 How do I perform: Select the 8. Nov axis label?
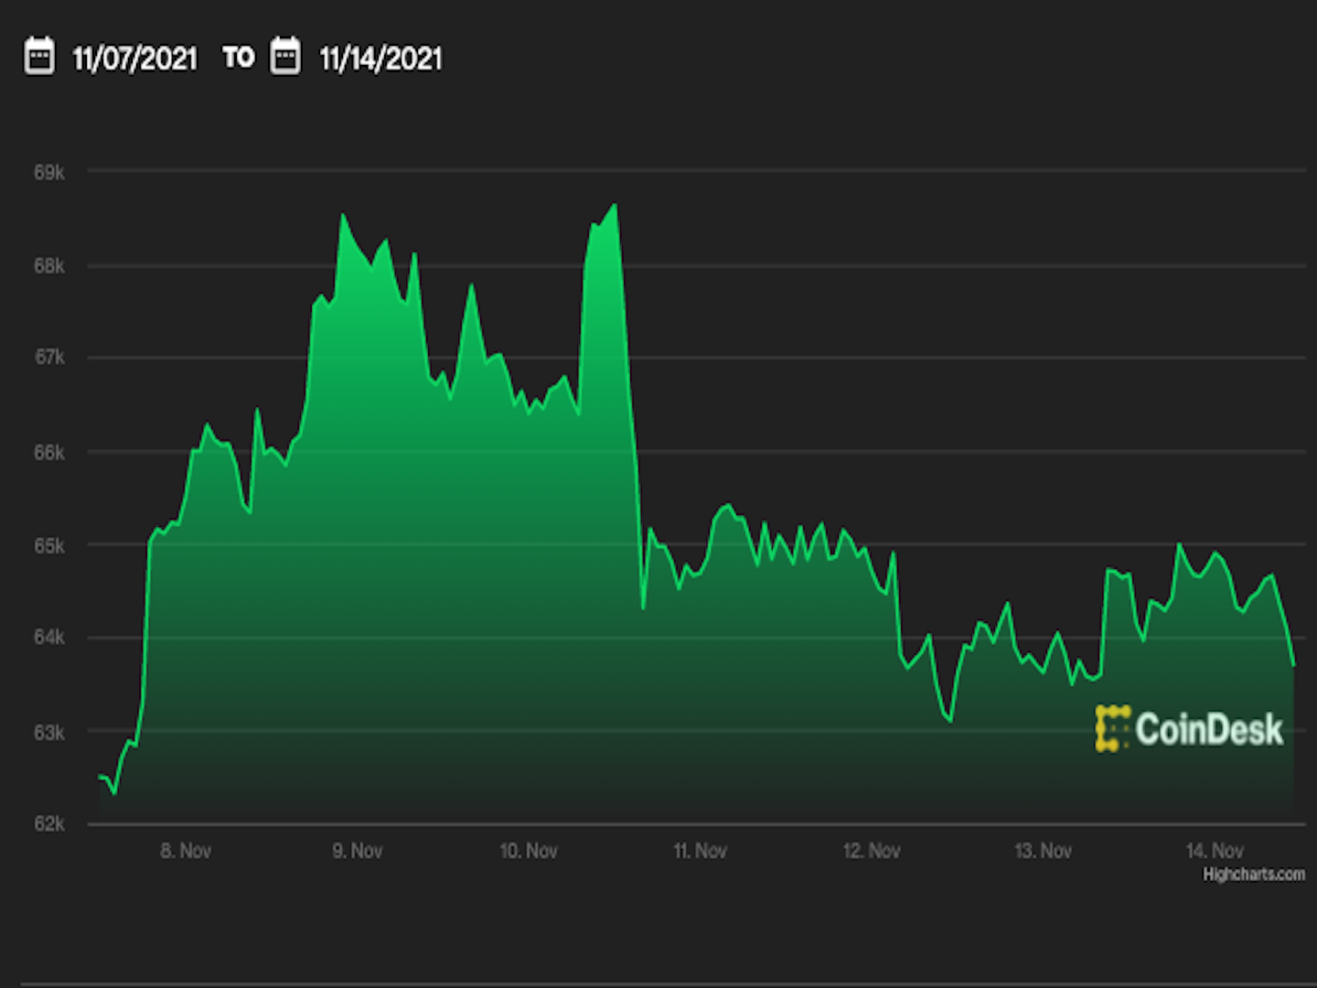[x=187, y=851]
